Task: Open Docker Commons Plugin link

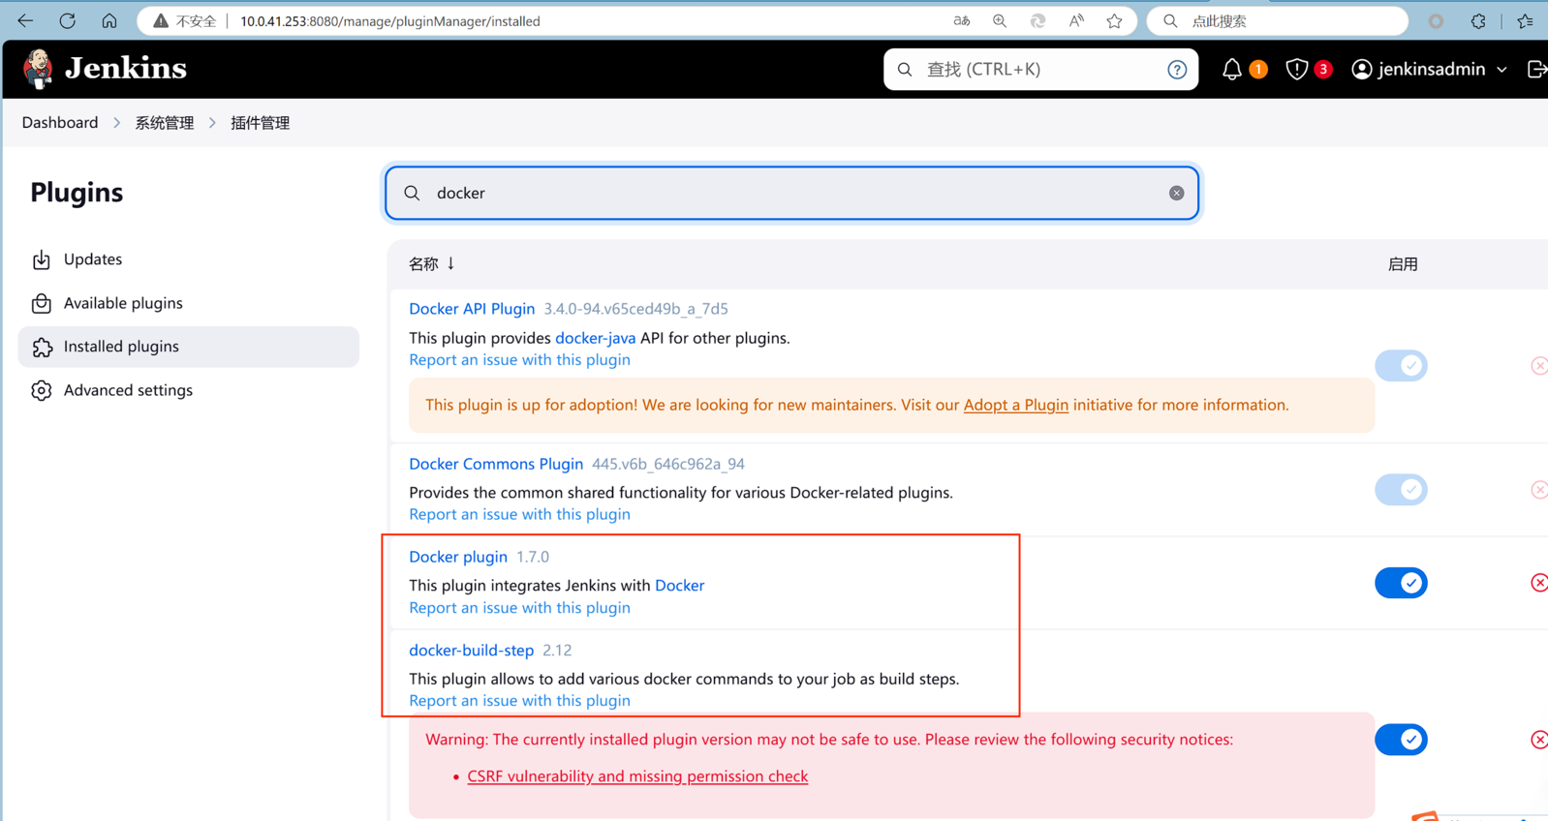Action: coord(496,464)
